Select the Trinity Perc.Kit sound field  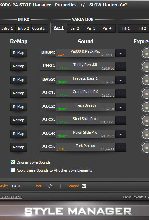85,66
